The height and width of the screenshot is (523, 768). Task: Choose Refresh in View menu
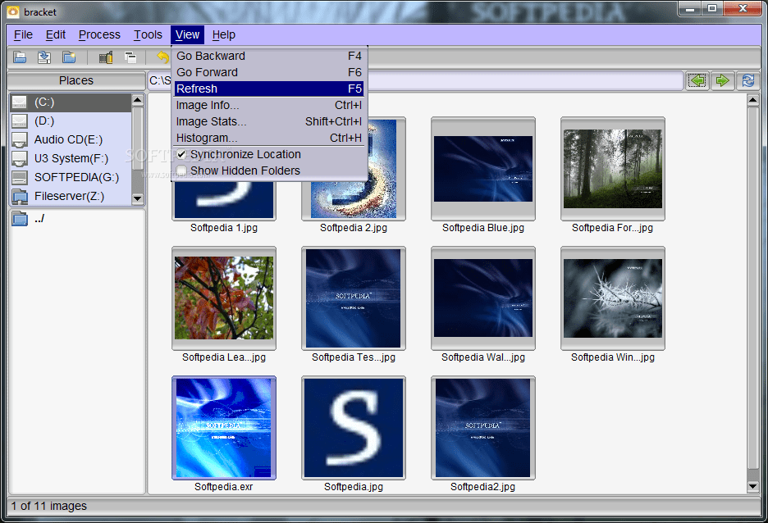pos(269,89)
